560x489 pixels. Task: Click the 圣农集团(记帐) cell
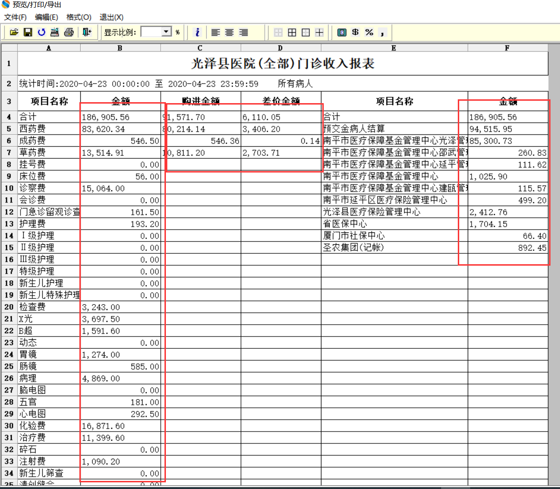(x=394, y=248)
